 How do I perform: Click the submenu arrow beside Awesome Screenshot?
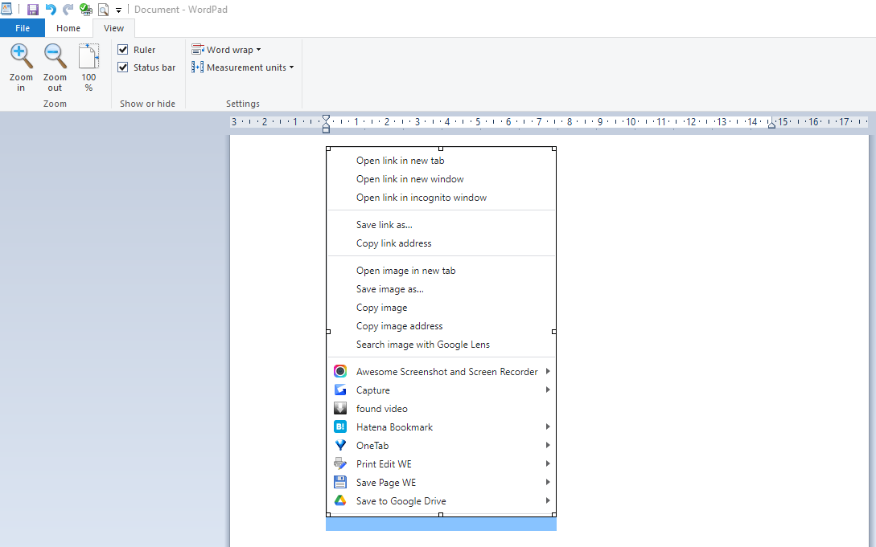[x=548, y=371]
